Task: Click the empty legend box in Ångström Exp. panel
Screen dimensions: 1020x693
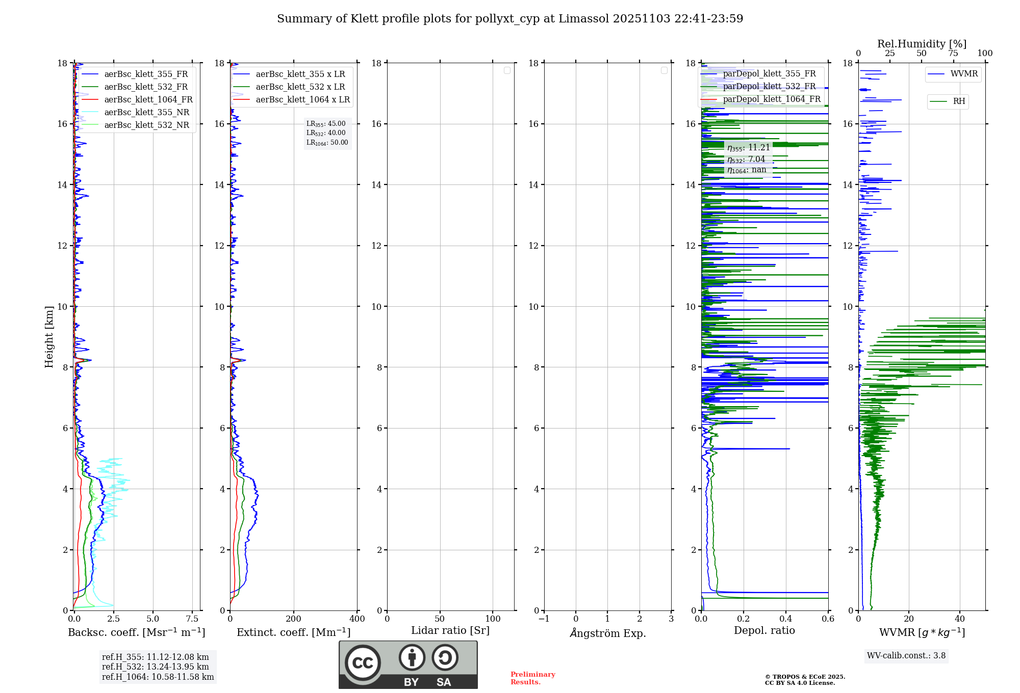Action: pos(664,70)
